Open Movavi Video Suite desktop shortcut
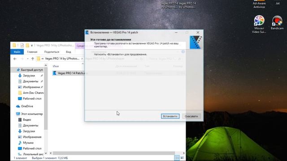This screenshot has height=161, width=287. point(259,24)
